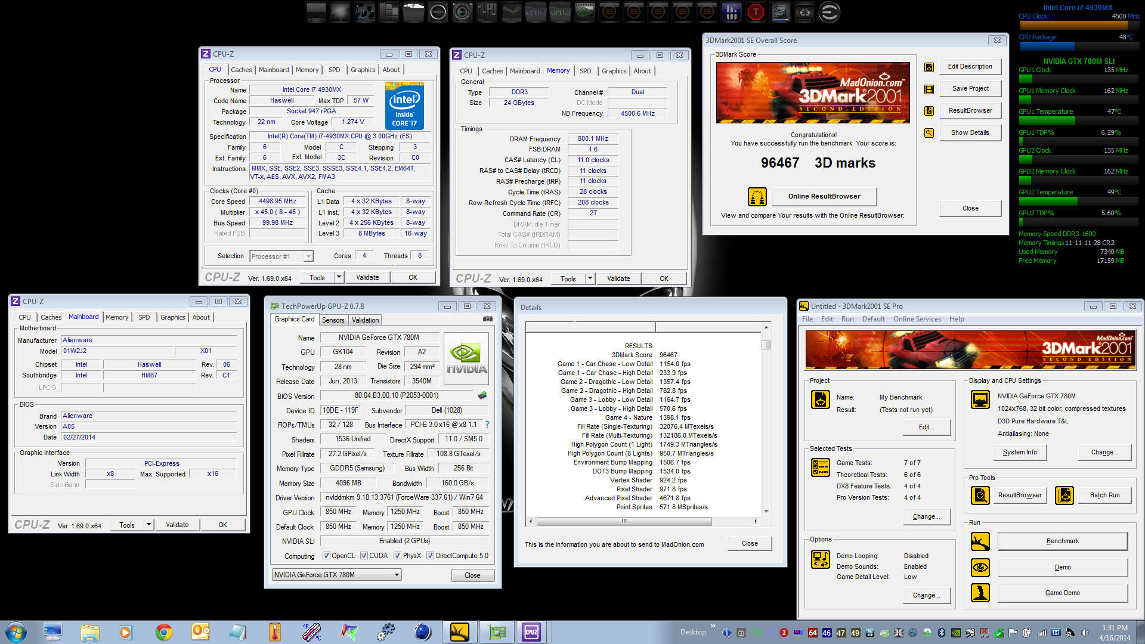
Task: Click the Benchmark button in 3DMark Pro
Action: coord(1062,541)
